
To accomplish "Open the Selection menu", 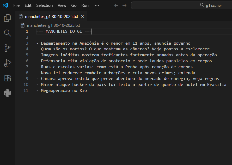I will click(x=44, y=5).
